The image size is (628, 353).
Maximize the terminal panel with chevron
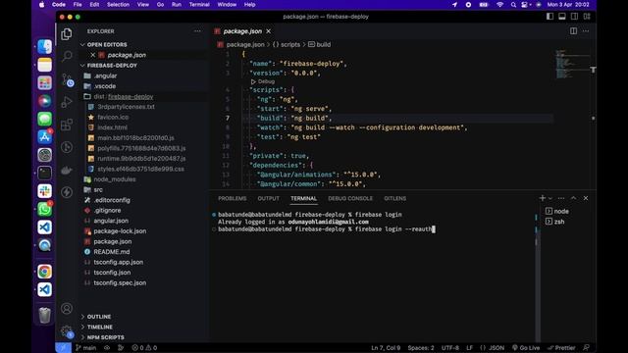click(573, 198)
